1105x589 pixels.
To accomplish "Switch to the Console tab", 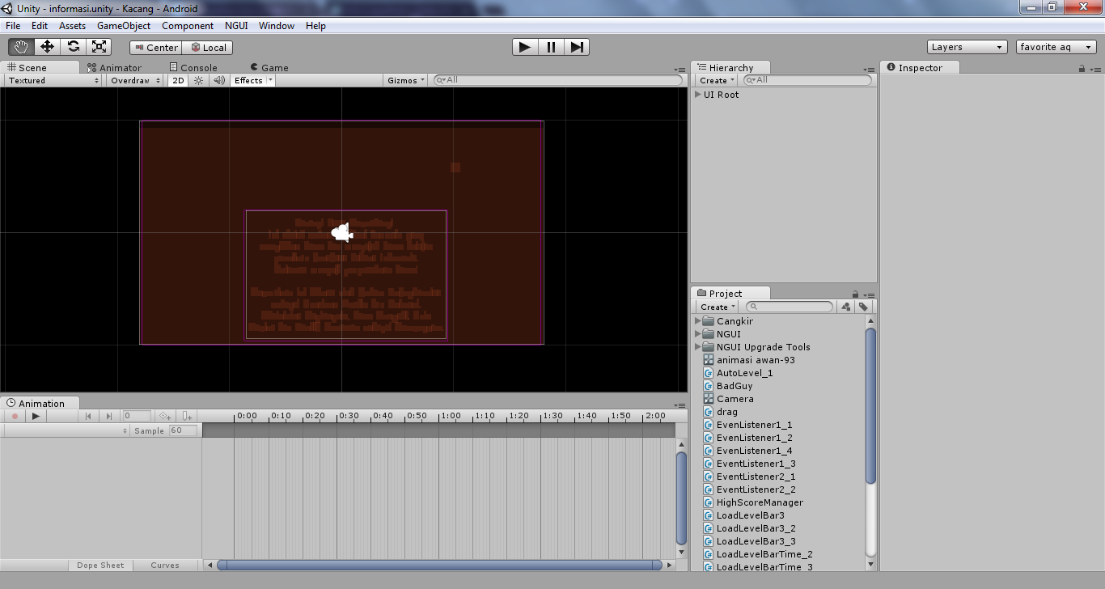I will pyautogui.click(x=198, y=68).
